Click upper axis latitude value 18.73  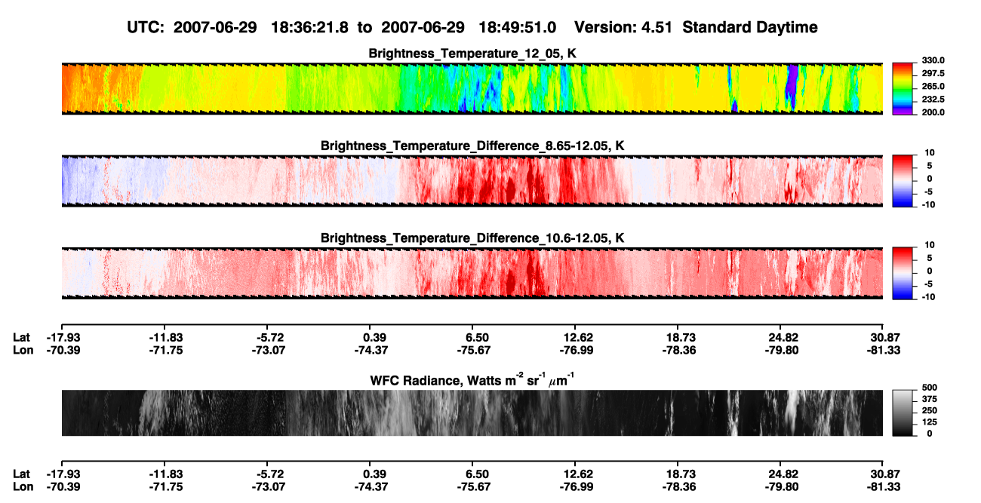(x=679, y=337)
